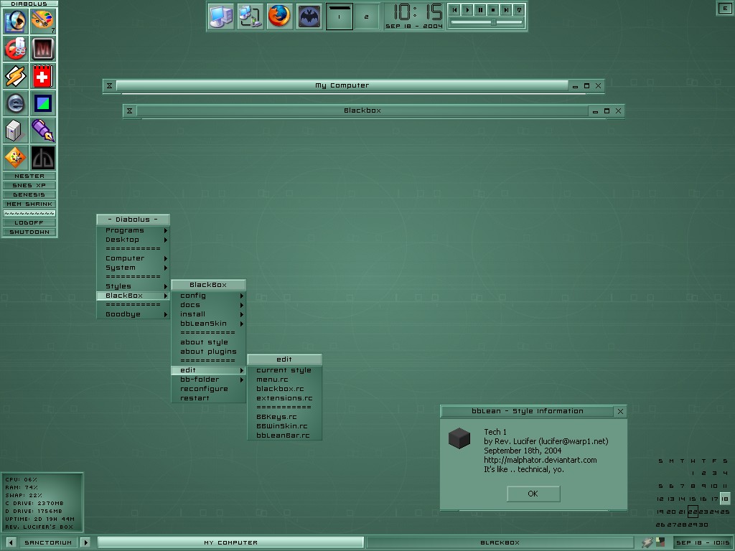Click the SHUTDOWN button

(29, 232)
